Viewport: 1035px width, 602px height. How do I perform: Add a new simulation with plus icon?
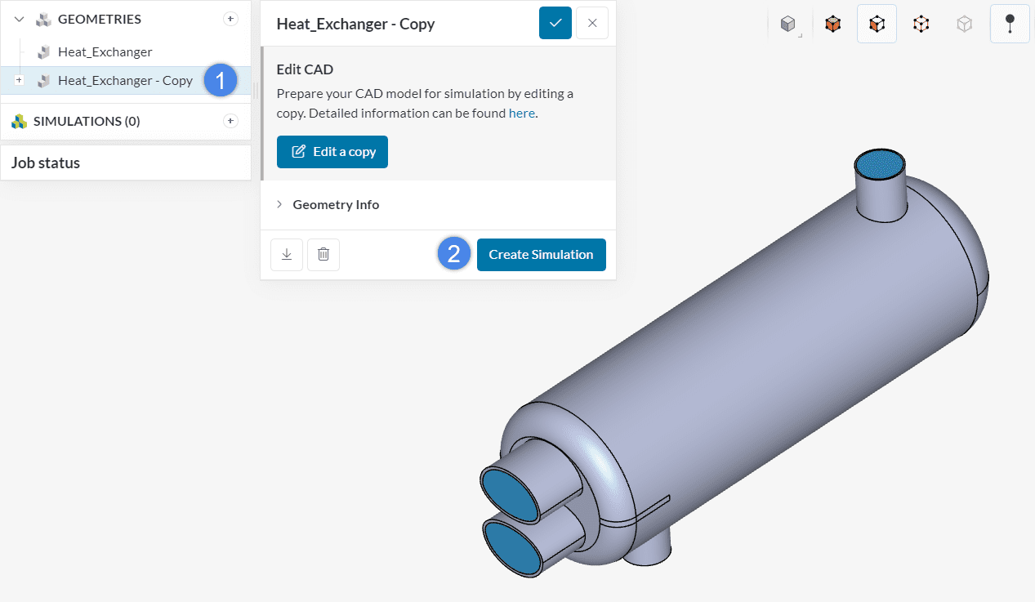click(230, 121)
